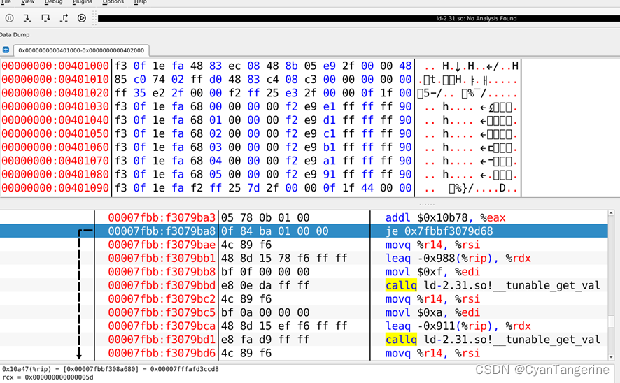
Task: Pause the debugged process
Action: (10, 17)
